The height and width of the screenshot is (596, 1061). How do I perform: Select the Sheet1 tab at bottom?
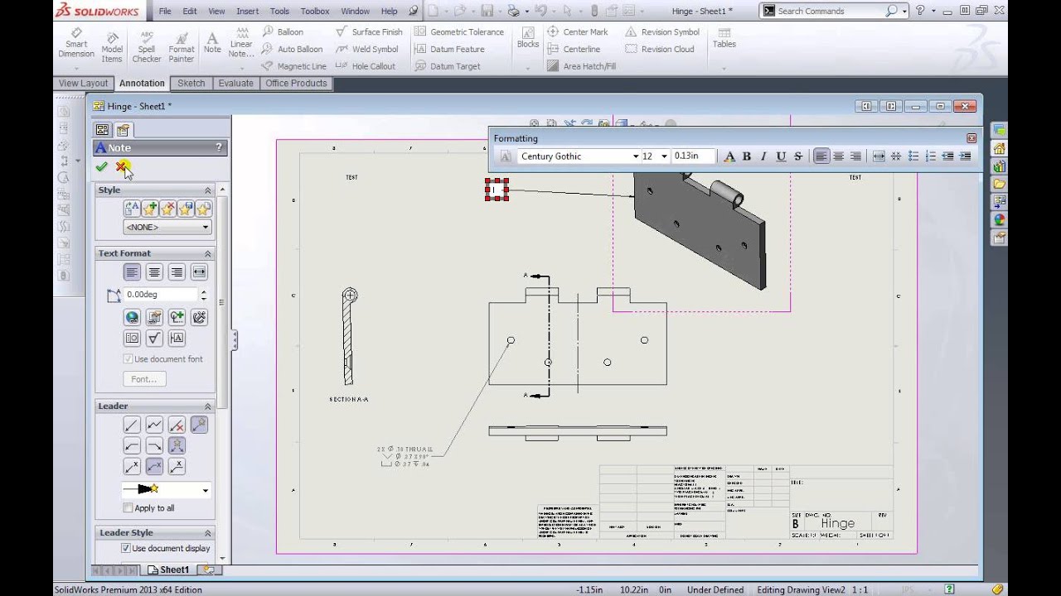pyautogui.click(x=167, y=570)
